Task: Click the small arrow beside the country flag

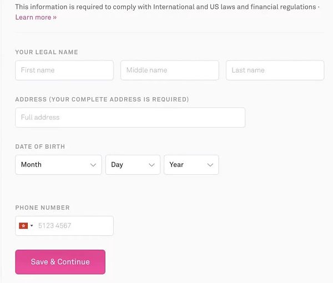Action: coord(32,226)
